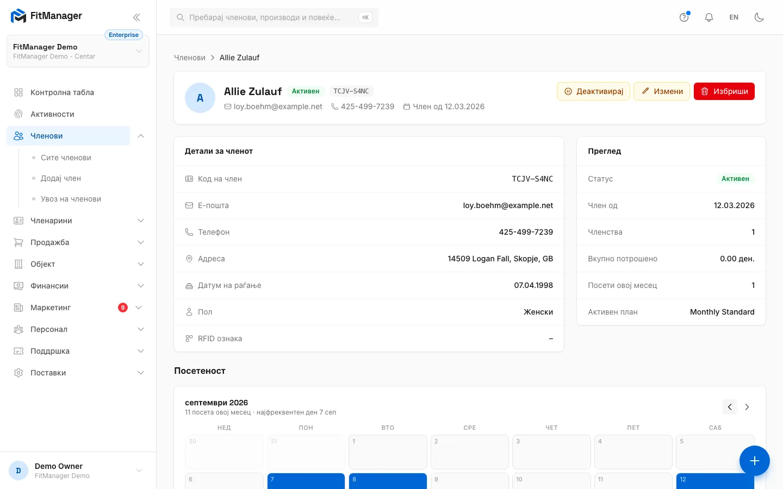The height and width of the screenshot is (489, 783).
Task: Go to next month in attendance calendar
Action: point(747,407)
